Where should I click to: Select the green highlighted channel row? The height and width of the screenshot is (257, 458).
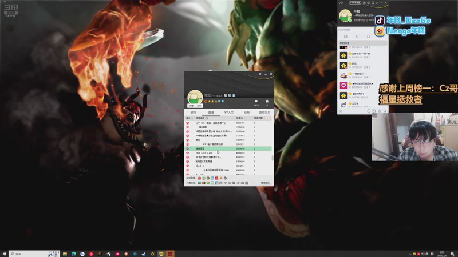click(228, 148)
